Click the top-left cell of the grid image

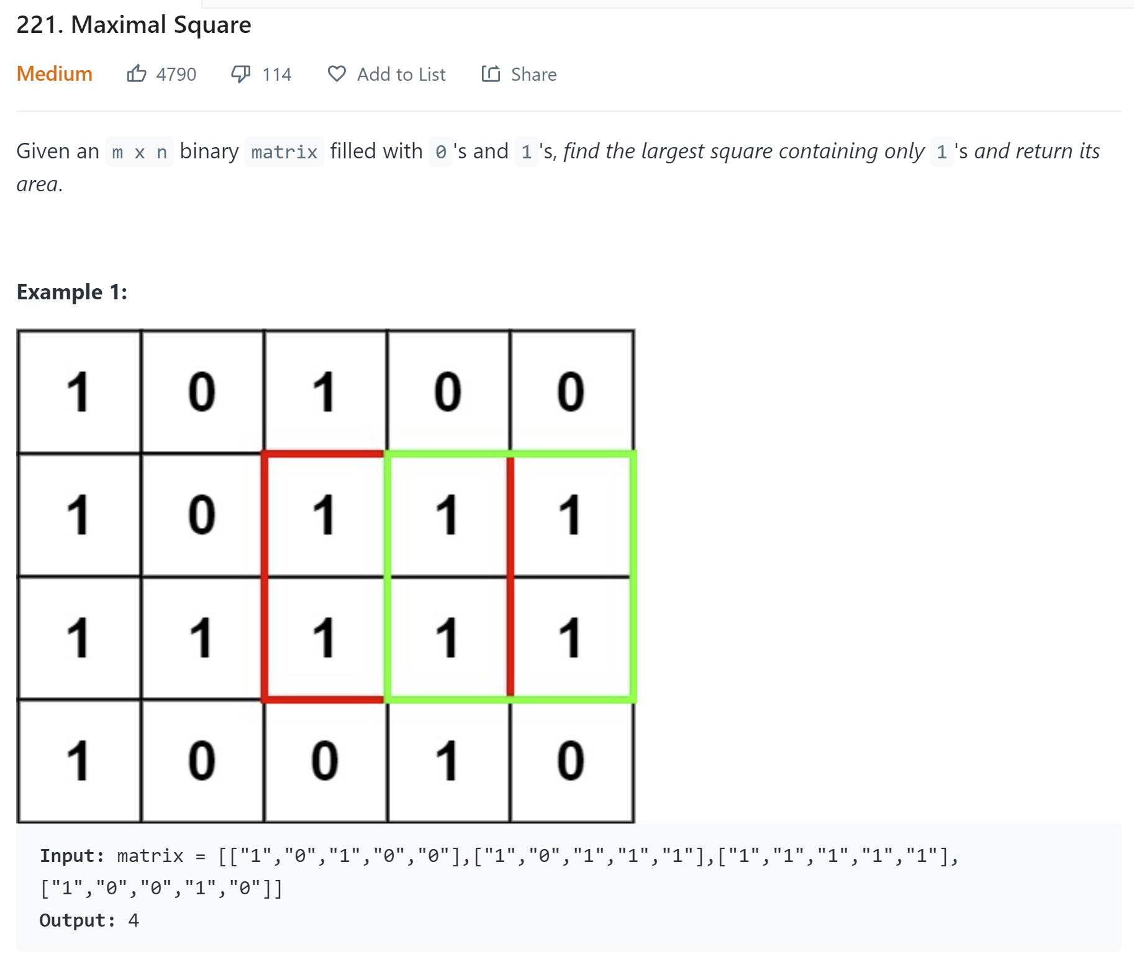(79, 392)
